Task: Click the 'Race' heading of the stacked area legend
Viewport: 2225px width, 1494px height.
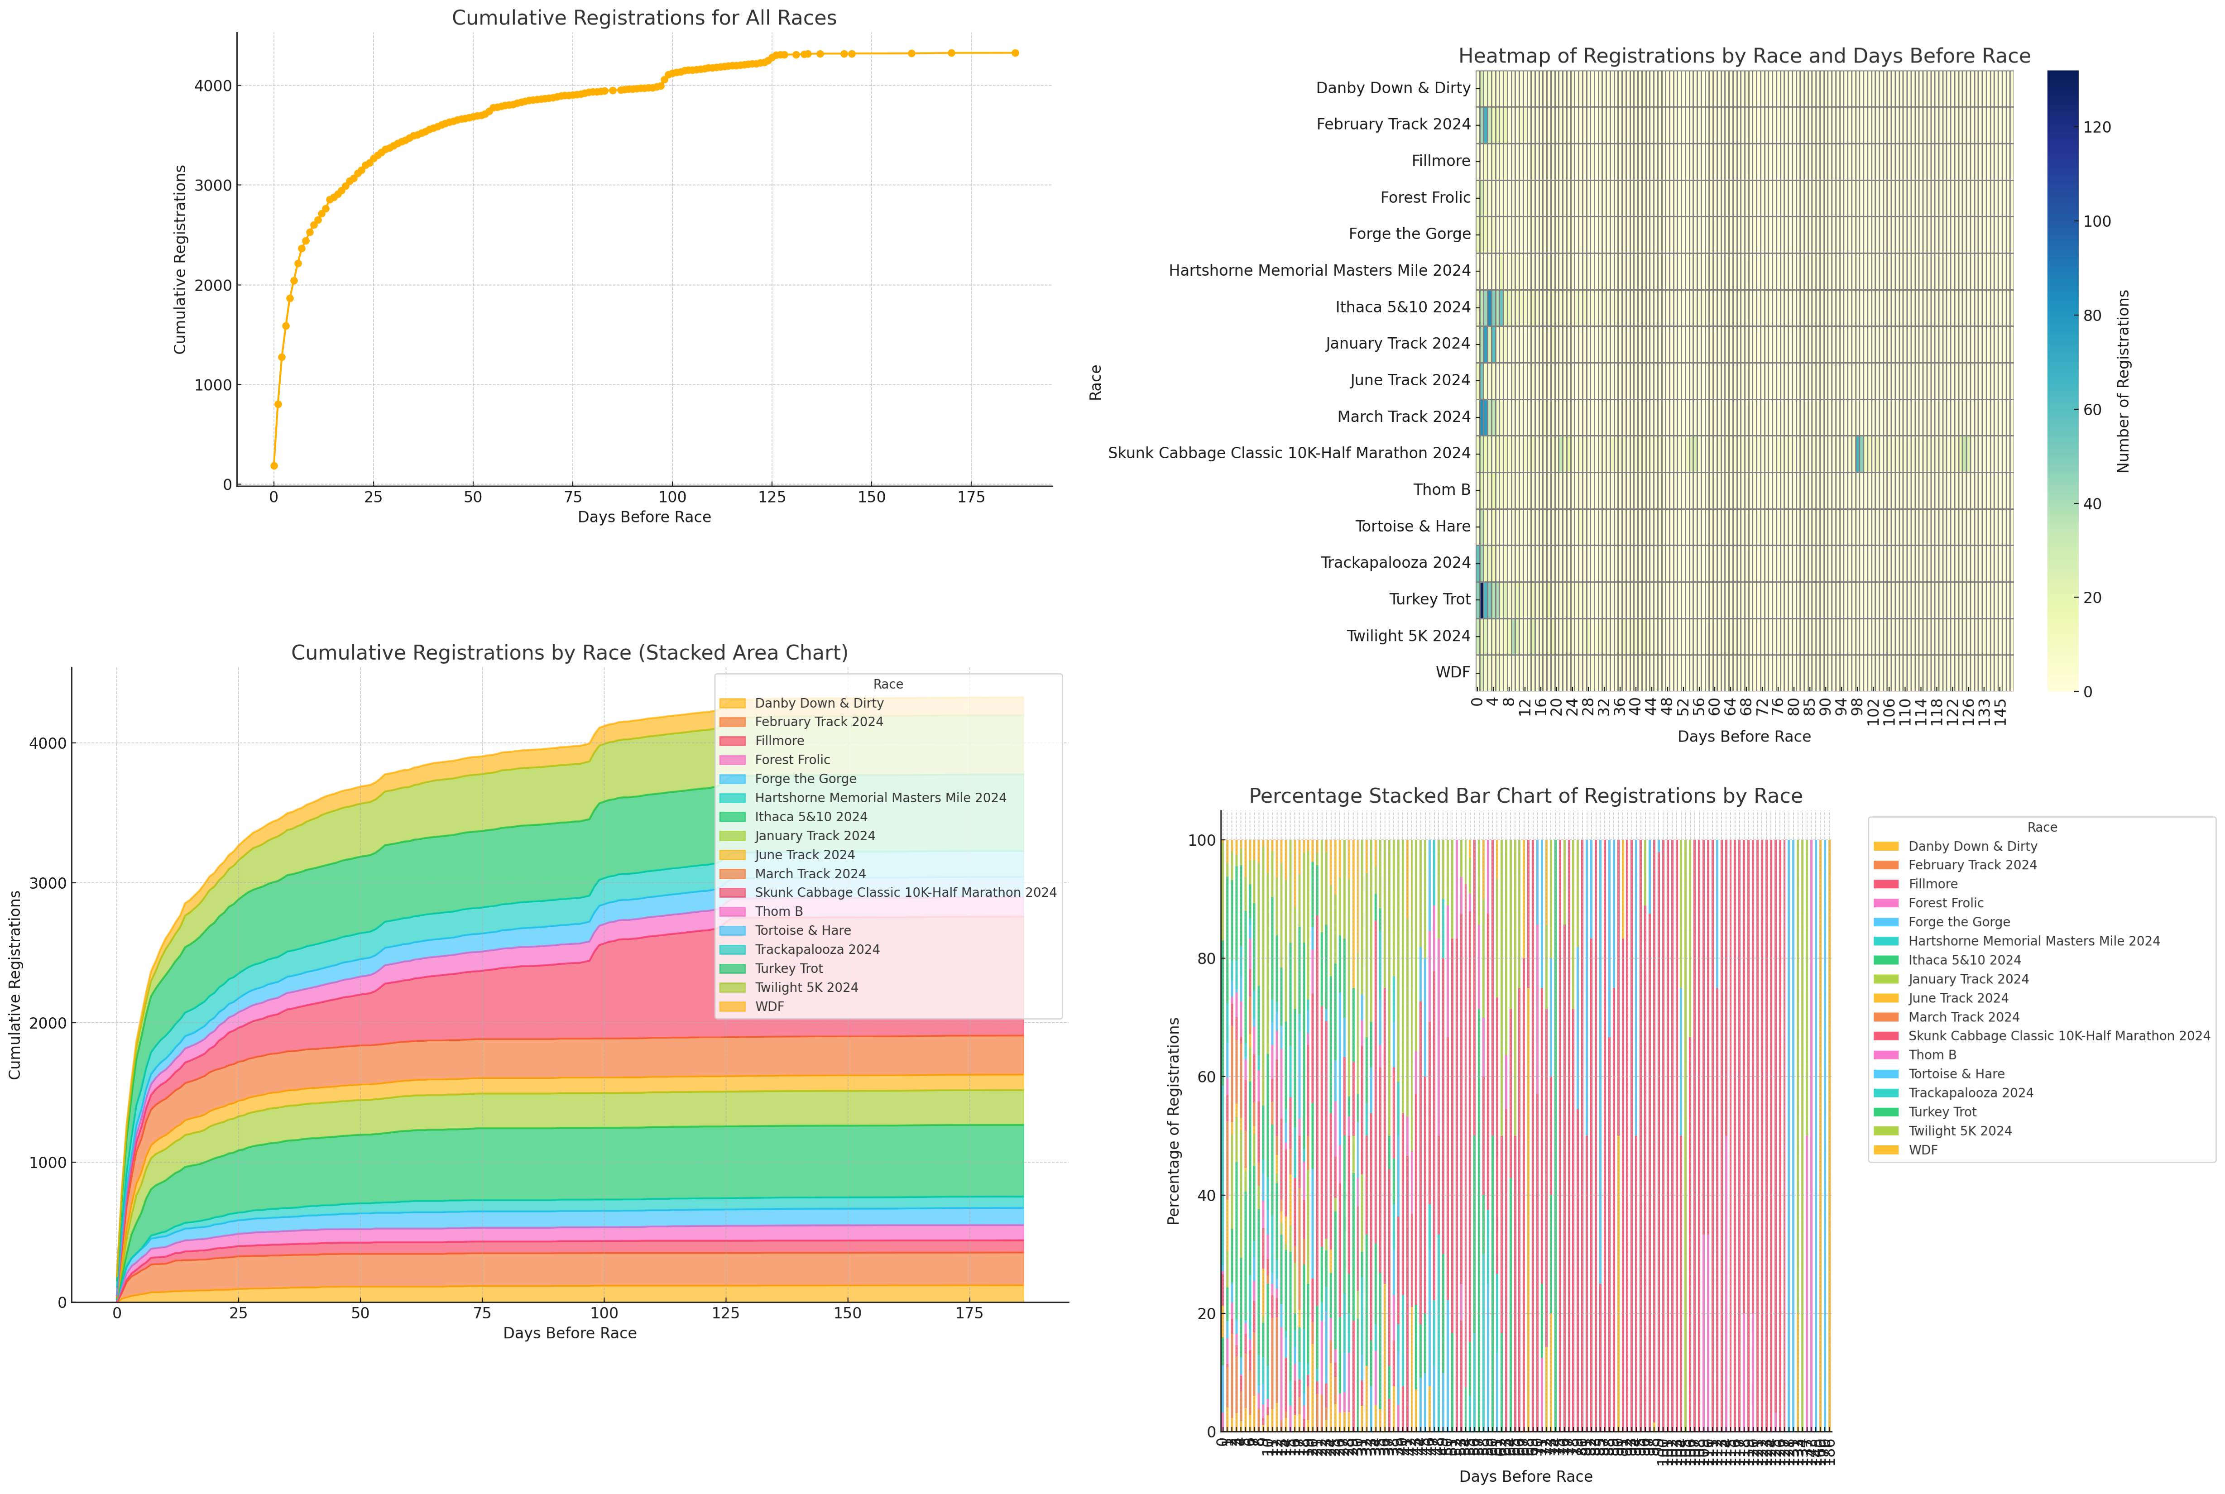Action: [x=888, y=684]
